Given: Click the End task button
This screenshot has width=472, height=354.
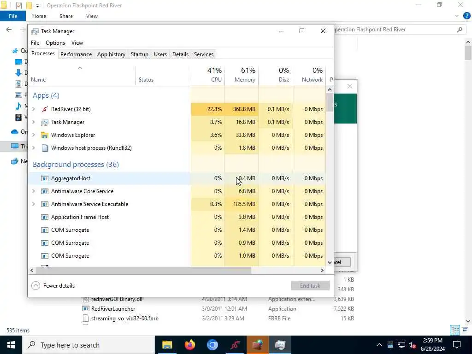Looking at the screenshot, I should [310, 286].
